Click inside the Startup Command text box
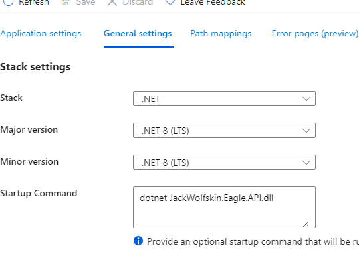The width and height of the screenshot is (359, 264). click(x=225, y=208)
